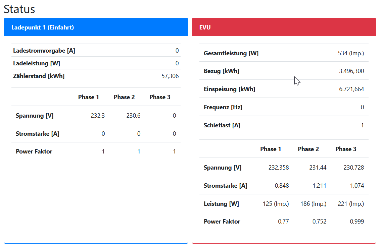Click the Bezug [kWh] row label
This screenshot has width=381, height=248.
(221, 71)
